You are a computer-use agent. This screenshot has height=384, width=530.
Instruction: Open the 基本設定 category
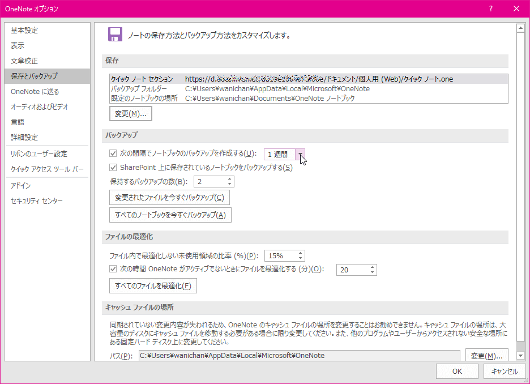[x=48, y=31]
